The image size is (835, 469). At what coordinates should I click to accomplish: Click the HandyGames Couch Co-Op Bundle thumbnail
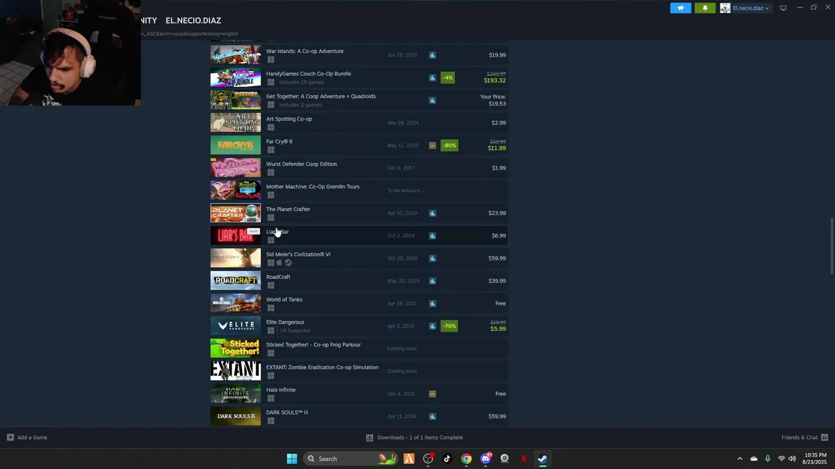click(x=235, y=78)
